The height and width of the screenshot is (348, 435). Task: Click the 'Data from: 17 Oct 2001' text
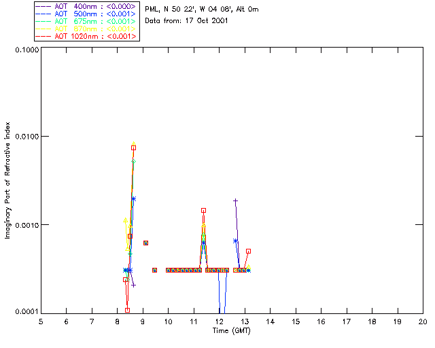tap(186, 20)
